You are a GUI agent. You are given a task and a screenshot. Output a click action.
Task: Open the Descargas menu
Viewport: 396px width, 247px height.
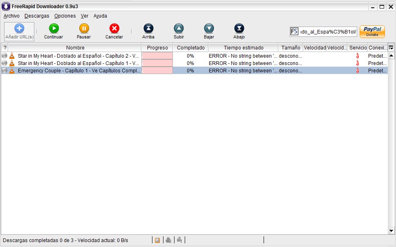point(37,16)
